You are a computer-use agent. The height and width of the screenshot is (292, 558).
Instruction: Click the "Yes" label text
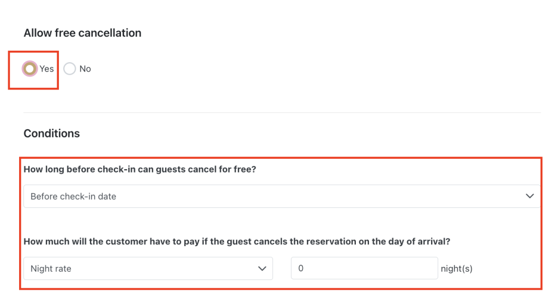[x=47, y=69]
